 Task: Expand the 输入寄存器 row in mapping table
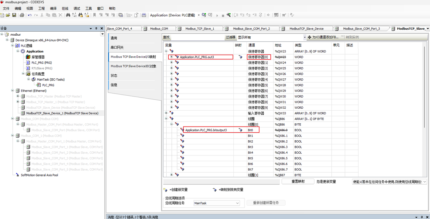tap(166, 113)
